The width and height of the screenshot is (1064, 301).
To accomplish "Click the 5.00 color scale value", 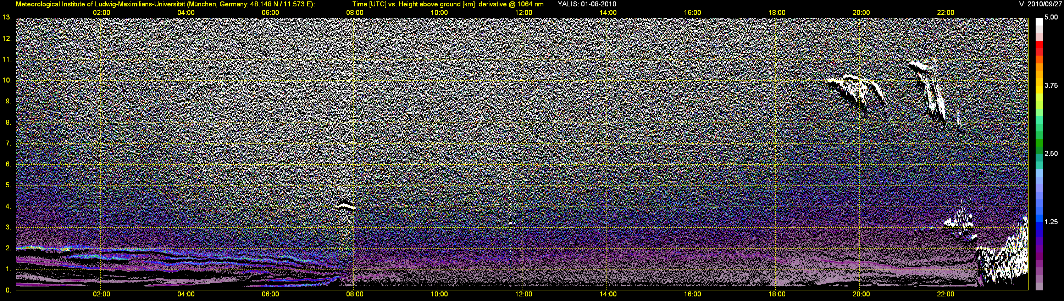I will pos(1051,17).
